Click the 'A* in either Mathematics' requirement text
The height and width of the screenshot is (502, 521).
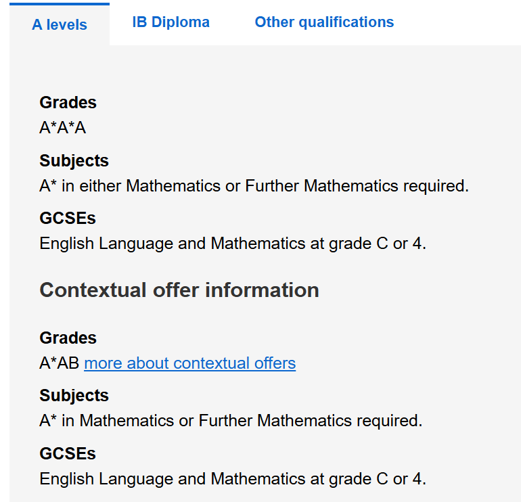[254, 186]
